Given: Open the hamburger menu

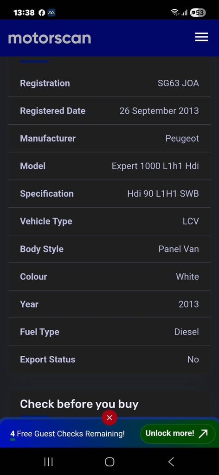Looking at the screenshot, I should tap(201, 37).
